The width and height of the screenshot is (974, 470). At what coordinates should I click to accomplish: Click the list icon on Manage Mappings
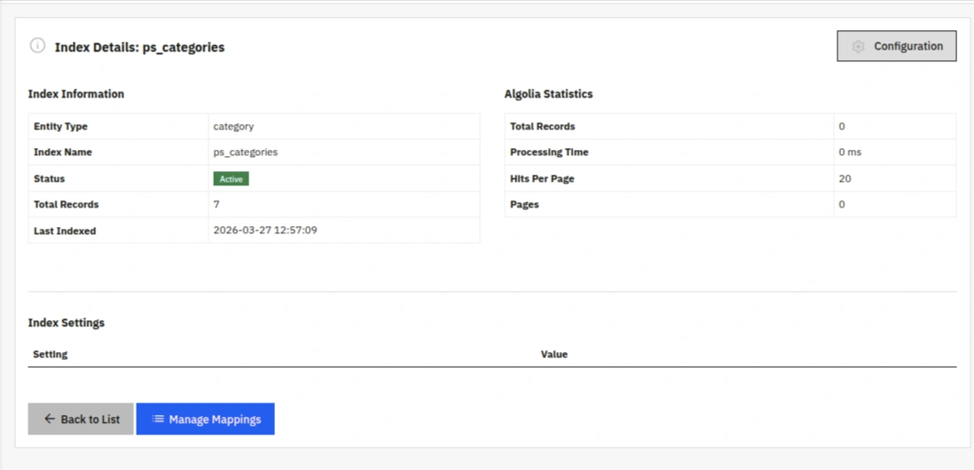158,419
